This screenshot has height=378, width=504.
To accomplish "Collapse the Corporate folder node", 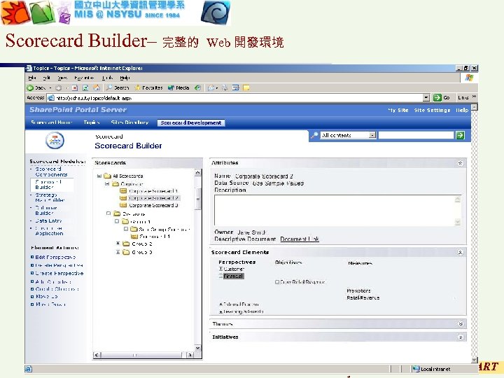I will click(107, 184).
